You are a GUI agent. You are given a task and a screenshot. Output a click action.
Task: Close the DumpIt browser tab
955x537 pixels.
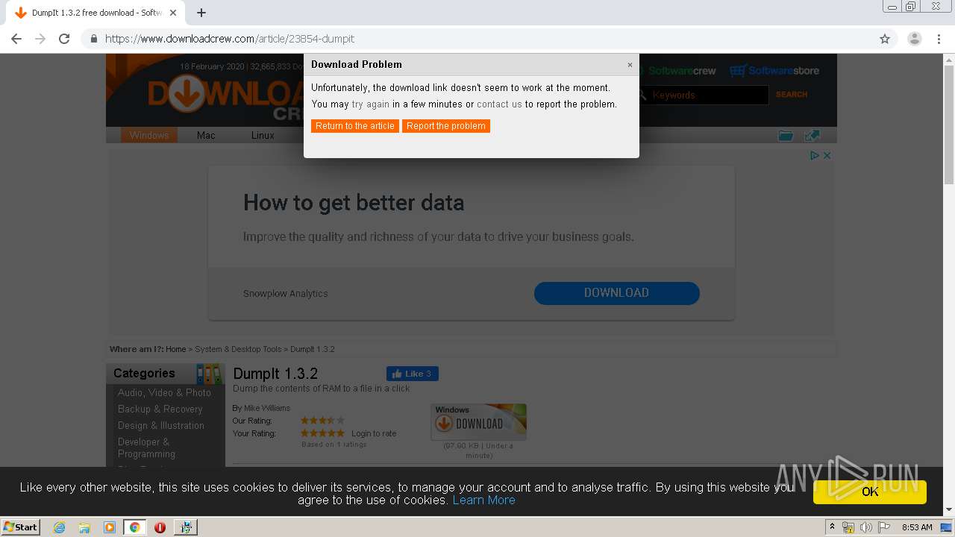[x=173, y=13]
